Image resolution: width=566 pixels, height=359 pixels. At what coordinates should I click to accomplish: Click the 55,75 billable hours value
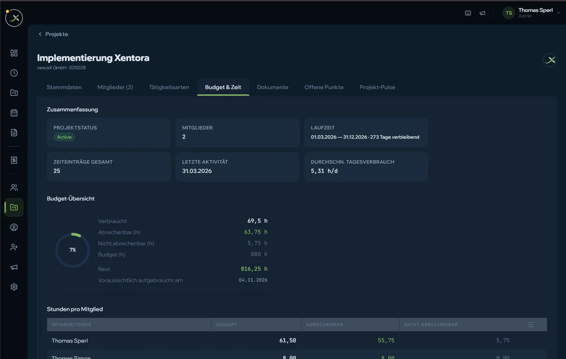(386, 340)
